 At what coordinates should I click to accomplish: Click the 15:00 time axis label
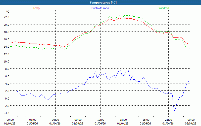pyautogui.click(x=123, y=120)
